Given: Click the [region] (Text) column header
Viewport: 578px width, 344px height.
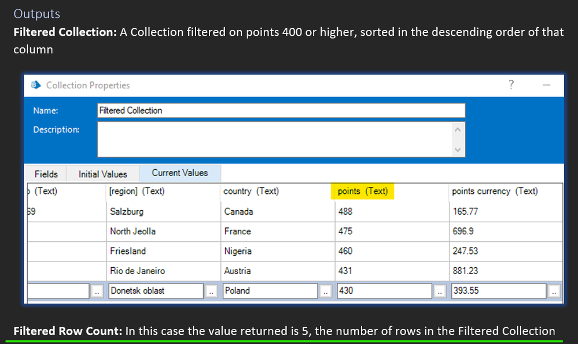Looking at the screenshot, I should click(137, 191).
